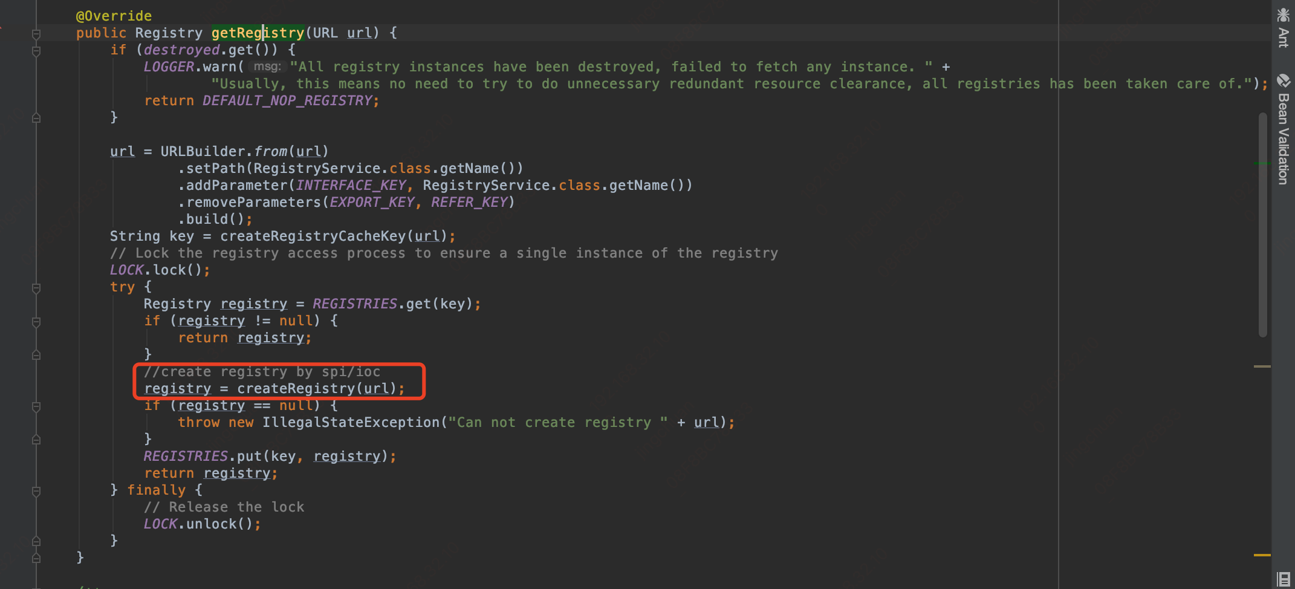Screen dimensions: 1295x589
Task: Click the '.build()' call
Action: tap(211, 219)
